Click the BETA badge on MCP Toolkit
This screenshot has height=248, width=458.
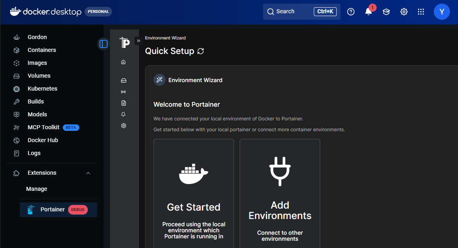pyautogui.click(x=71, y=128)
